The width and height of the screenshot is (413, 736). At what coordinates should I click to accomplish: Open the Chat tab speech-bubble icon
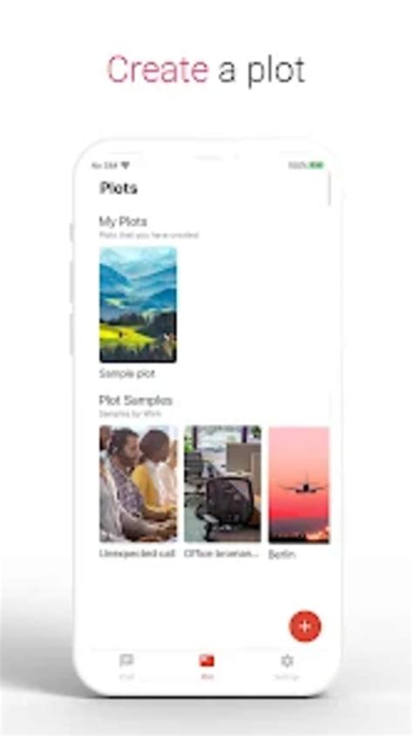coord(126,660)
